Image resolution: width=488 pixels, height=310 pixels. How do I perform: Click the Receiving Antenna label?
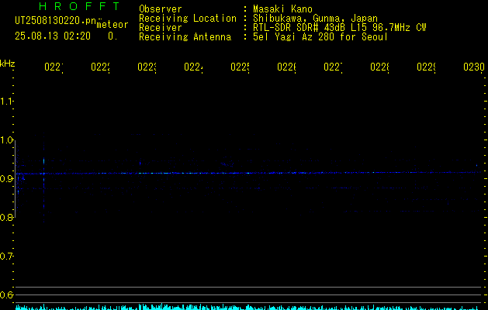[185, 37]
